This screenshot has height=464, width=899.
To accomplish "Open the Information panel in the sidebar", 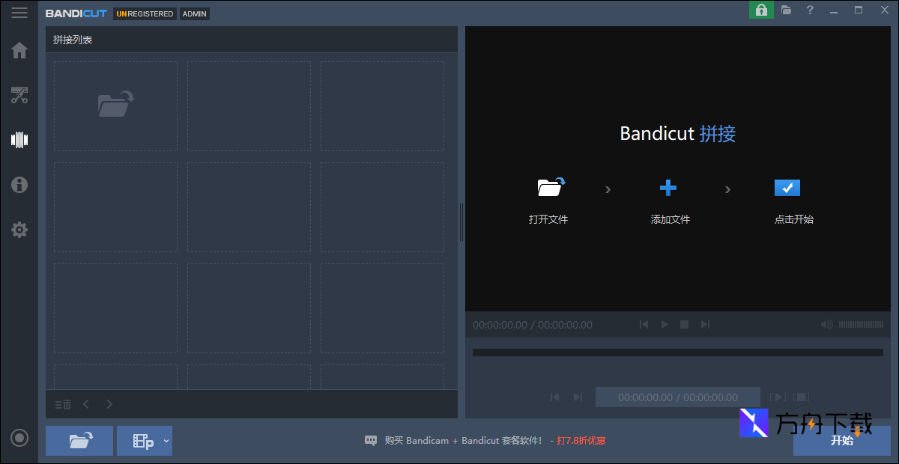I will pyautogui.click(x=19, y=185).
